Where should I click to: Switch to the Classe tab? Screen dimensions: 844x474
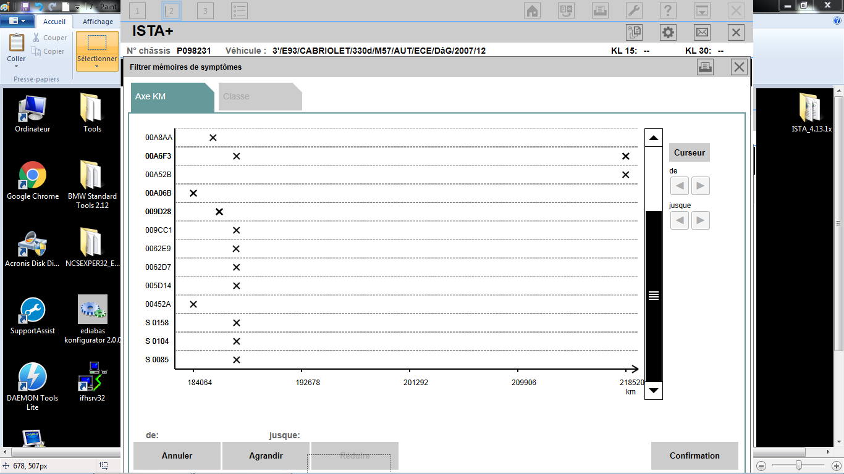[260, 97]
